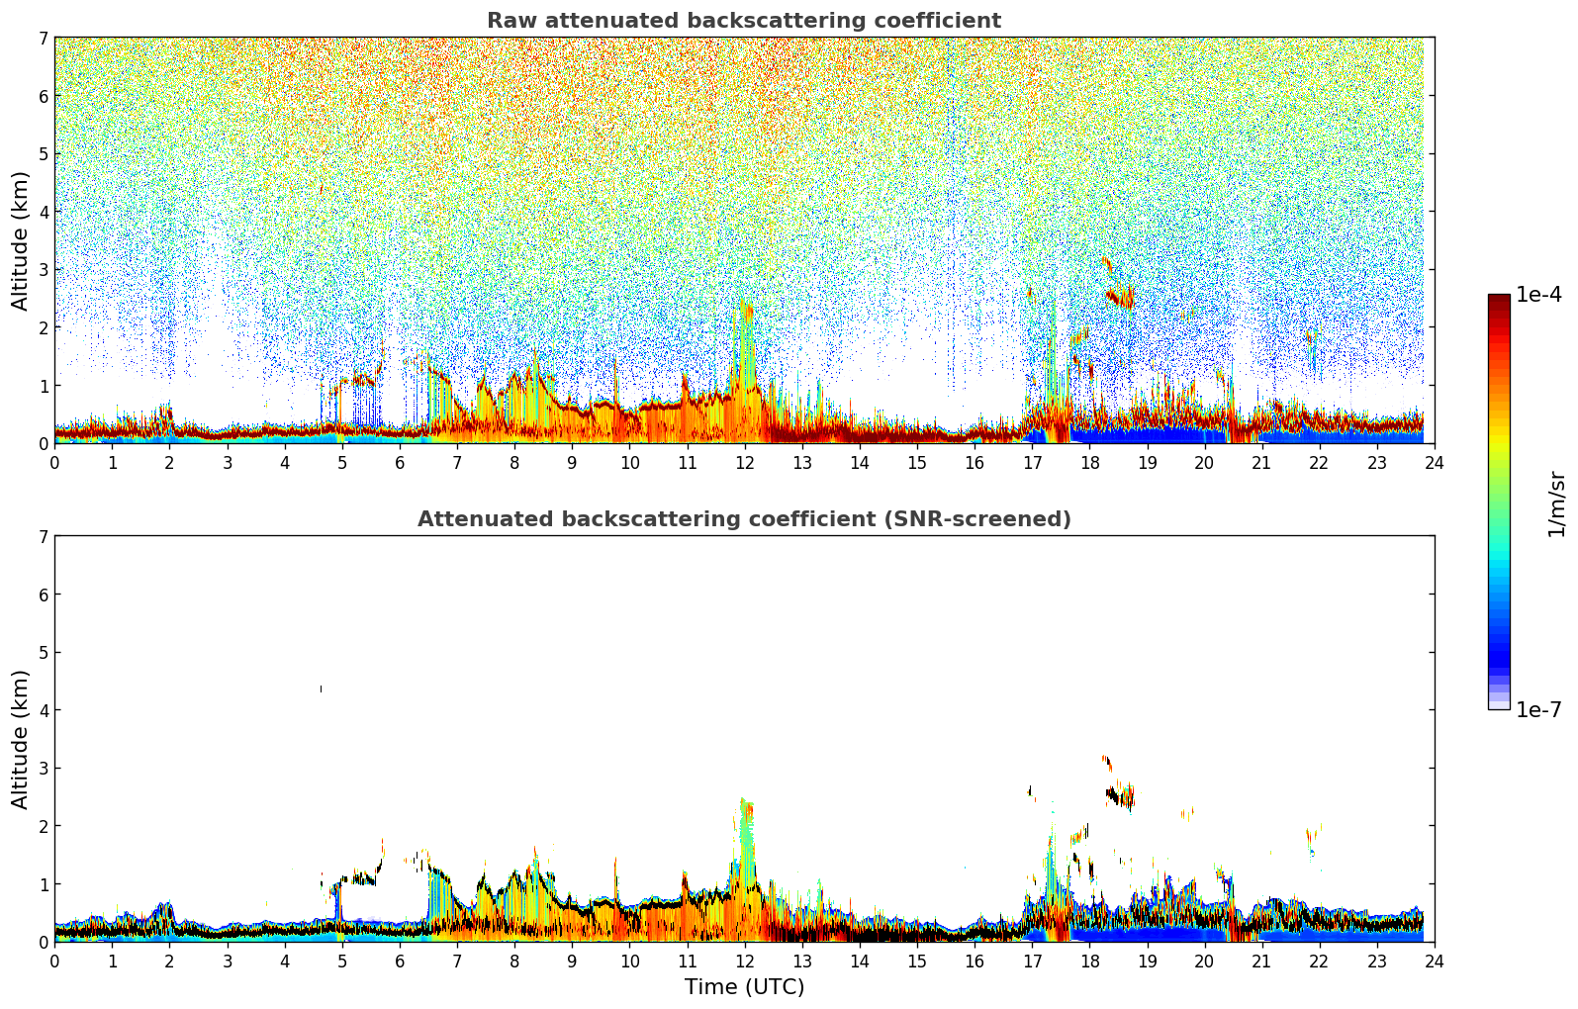Click tick label 17 on bottom plot's time axis
Viewport: 1578px width, 1009px height.
tap(1032, 961)
